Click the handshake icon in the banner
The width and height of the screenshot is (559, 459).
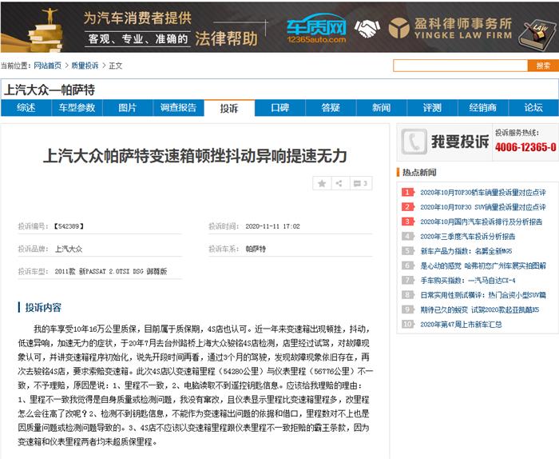tap(367, 29)
